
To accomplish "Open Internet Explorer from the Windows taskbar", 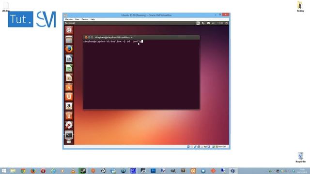I will click(53, 171).
